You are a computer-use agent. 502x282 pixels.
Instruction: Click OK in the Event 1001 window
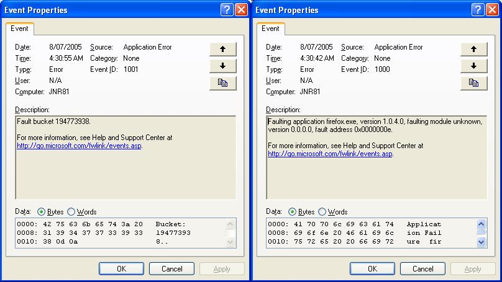[x=121, y=269]
